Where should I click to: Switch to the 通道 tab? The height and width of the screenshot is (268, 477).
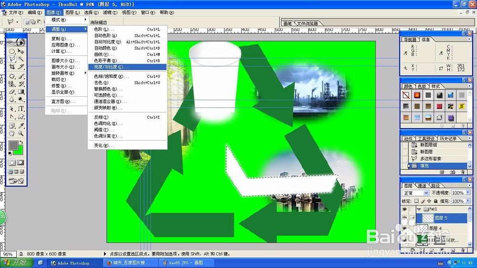pyautogui.click(x=422, y=186)
